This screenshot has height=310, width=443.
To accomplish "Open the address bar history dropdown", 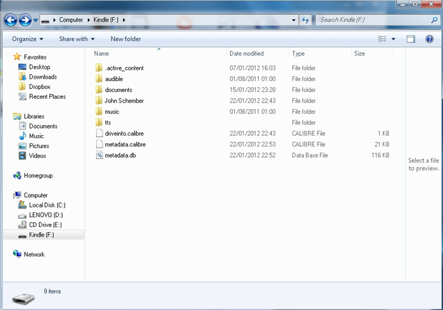I will click(x=294, y=20).
